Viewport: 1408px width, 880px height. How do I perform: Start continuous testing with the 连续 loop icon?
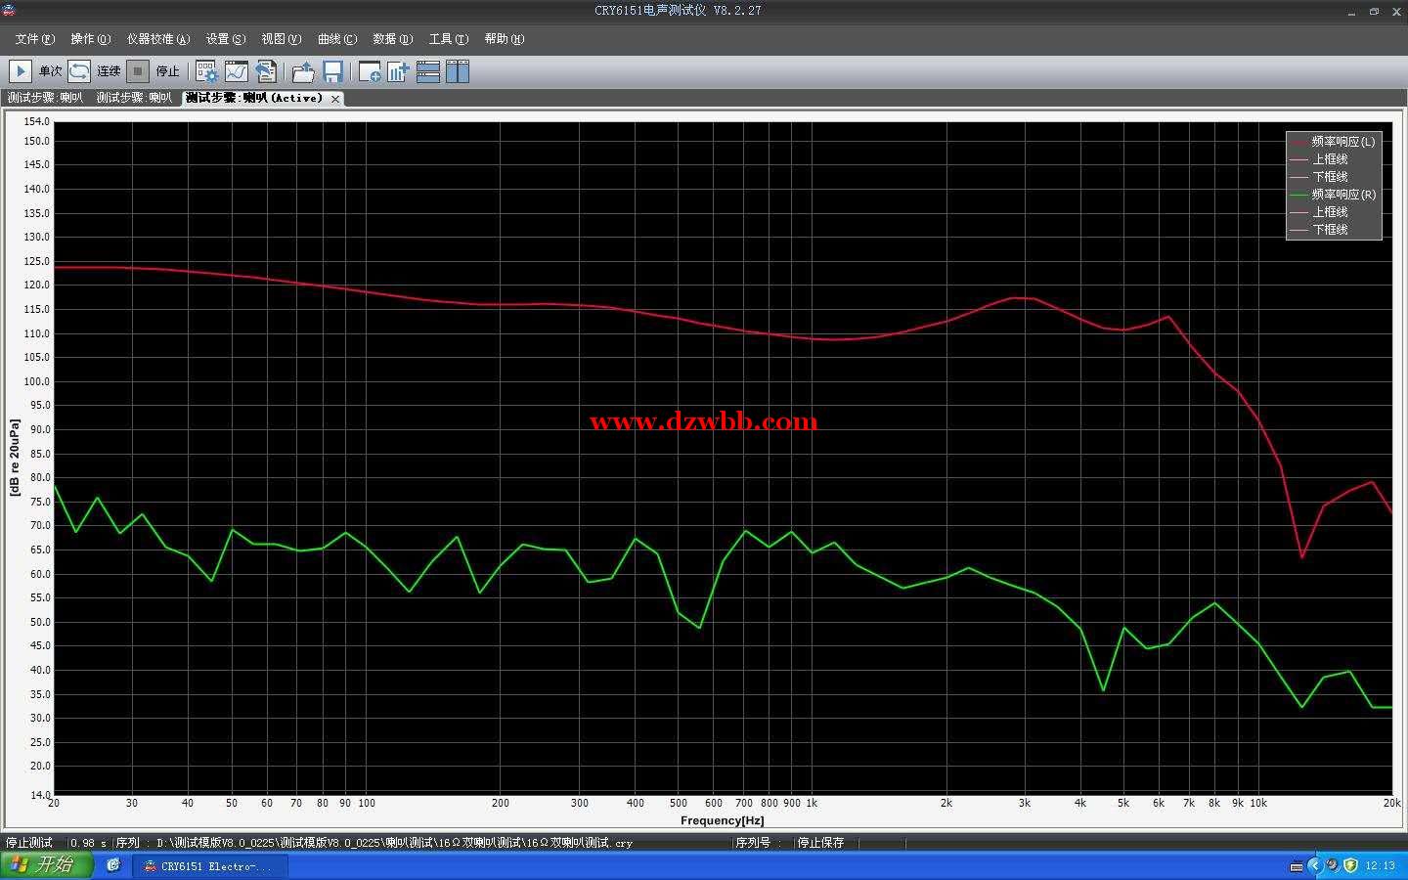[79, 71]
